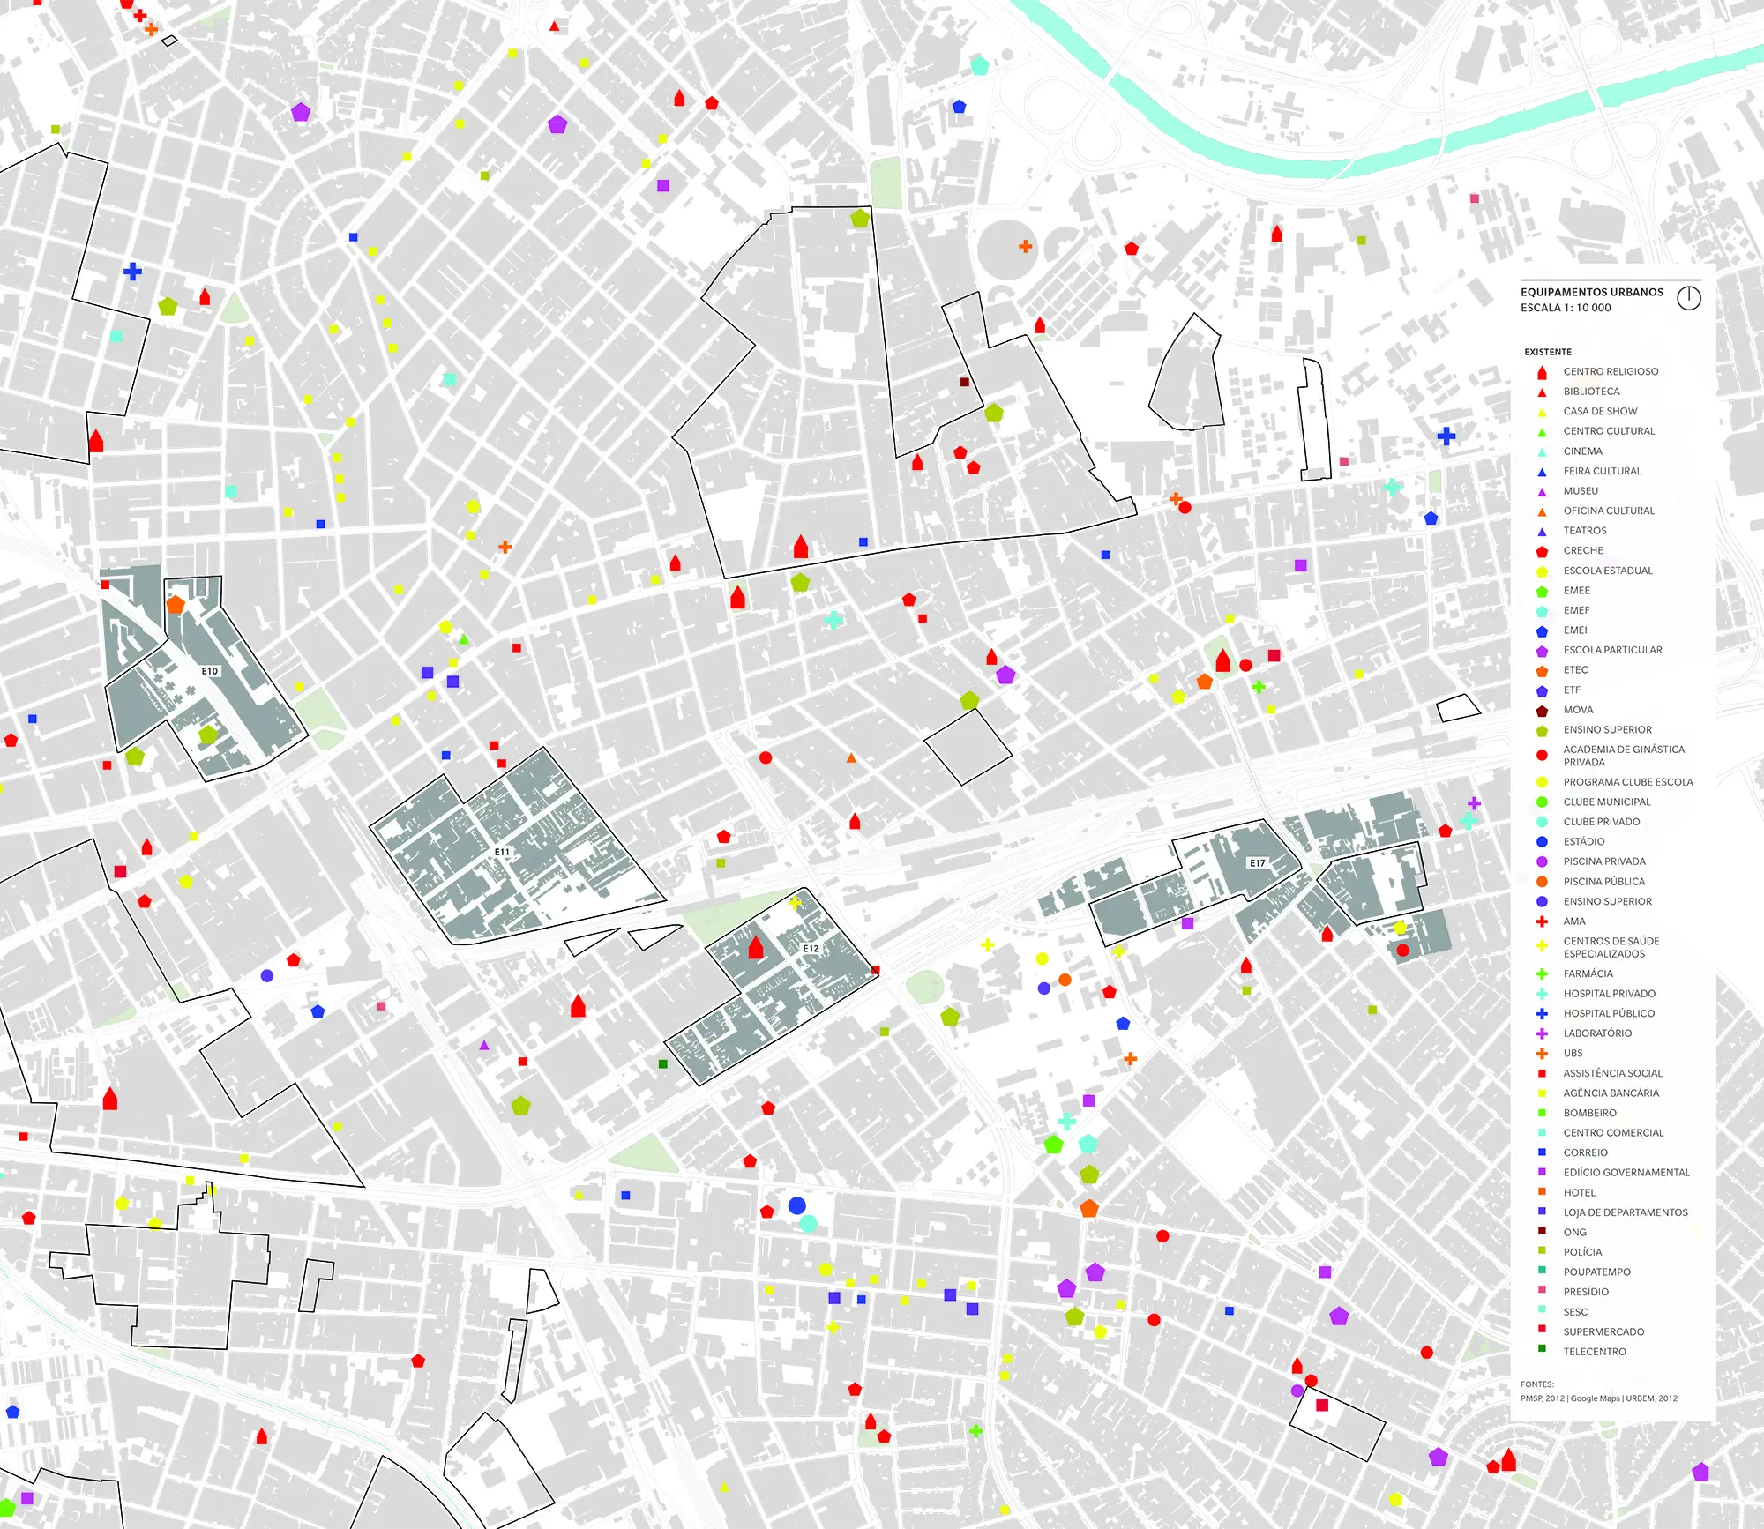The image size is (1764, 1529).
Task: Select the orange pentagon ETEC legend symbol
Action: click(x=1542, y=671)
